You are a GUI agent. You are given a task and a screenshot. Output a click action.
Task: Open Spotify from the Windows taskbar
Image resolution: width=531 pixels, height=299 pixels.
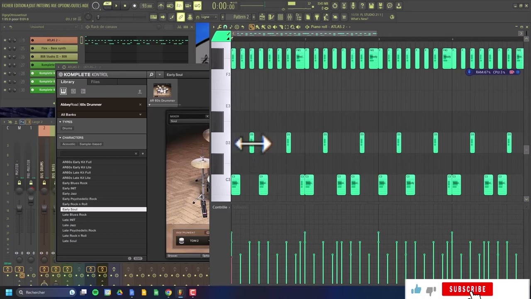click(95, 292)
